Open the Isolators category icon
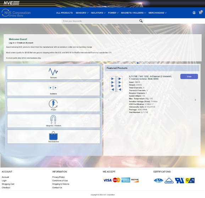 (x=53, y=87)
